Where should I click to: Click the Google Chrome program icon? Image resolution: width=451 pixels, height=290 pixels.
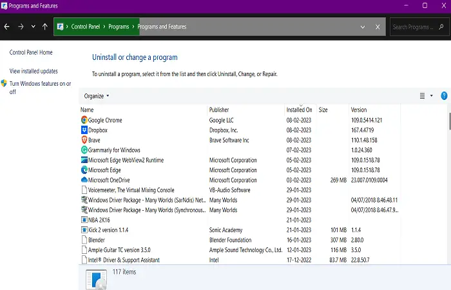[x=84, y=120]
